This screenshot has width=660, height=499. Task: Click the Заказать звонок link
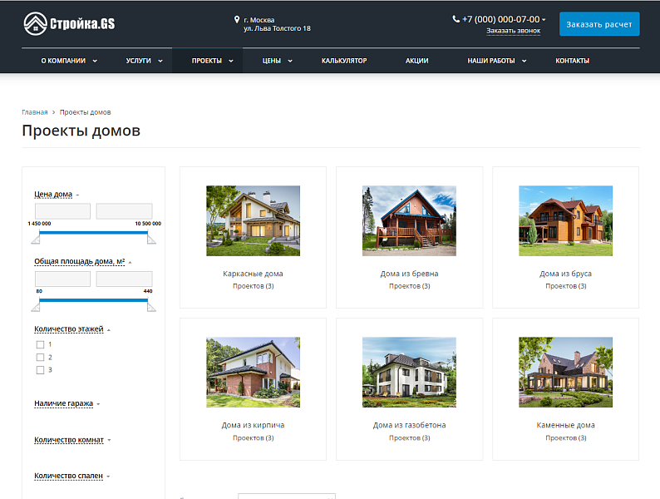(x=513, y=31)
